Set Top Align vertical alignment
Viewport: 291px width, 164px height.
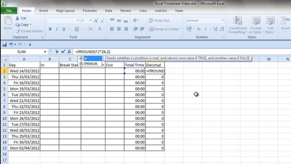pos(112,20)
